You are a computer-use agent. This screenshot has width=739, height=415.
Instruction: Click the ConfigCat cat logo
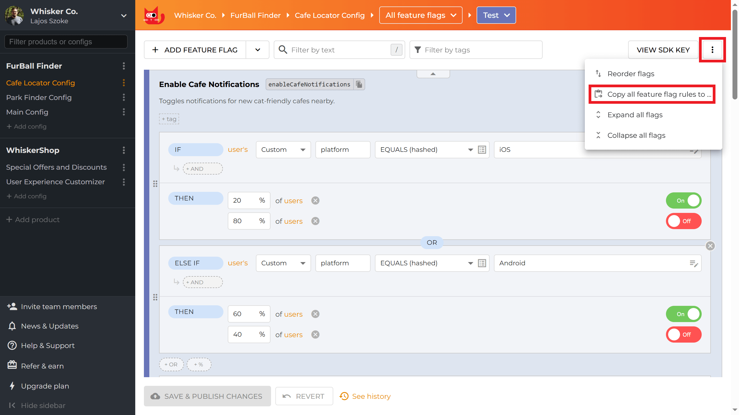[154, 15]
